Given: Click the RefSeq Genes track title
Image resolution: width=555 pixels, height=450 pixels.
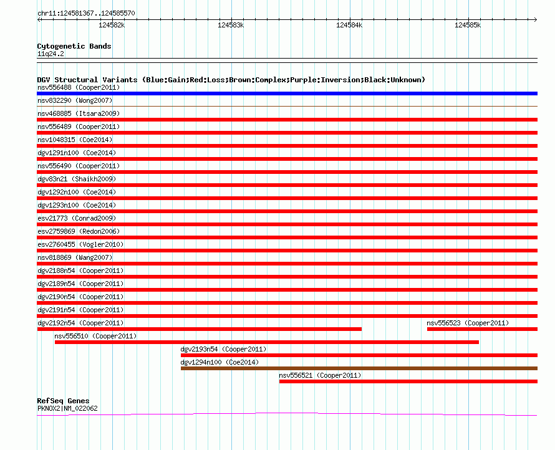Looking at the screenshot, I should coord(63,401).
